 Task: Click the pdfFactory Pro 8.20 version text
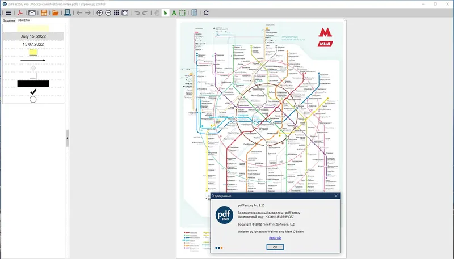251,205
